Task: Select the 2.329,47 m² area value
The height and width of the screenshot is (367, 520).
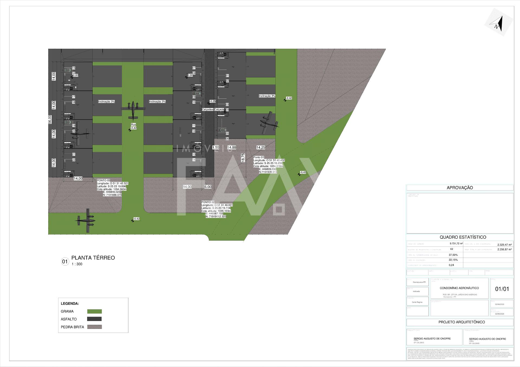Action: [504, 245]
